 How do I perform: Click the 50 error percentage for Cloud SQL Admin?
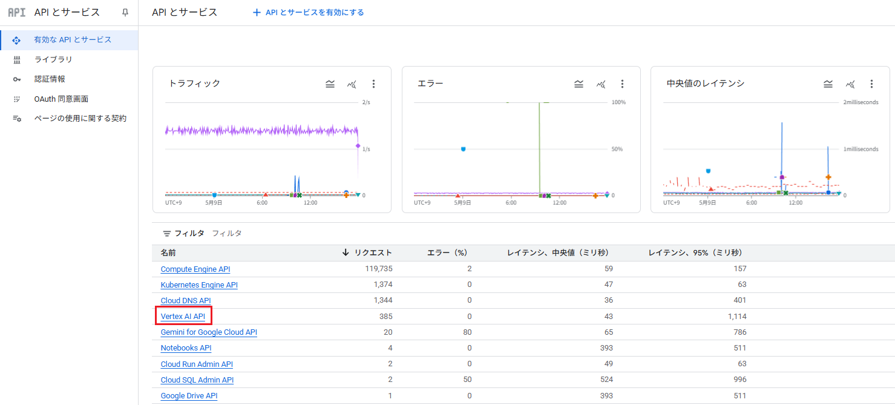[x=467, y=380]
